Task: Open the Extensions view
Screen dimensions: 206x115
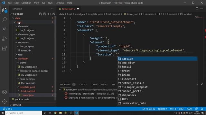Action: (4, 48)
